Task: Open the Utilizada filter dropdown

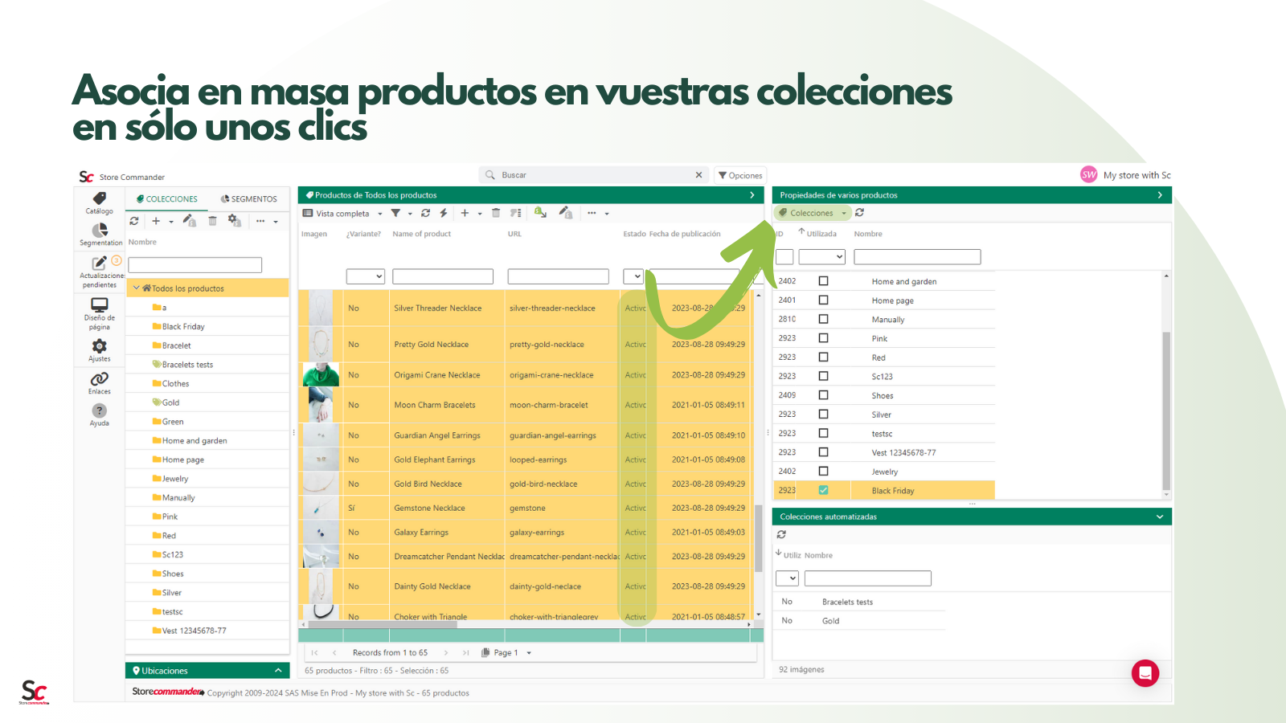Action: (821, 257)
